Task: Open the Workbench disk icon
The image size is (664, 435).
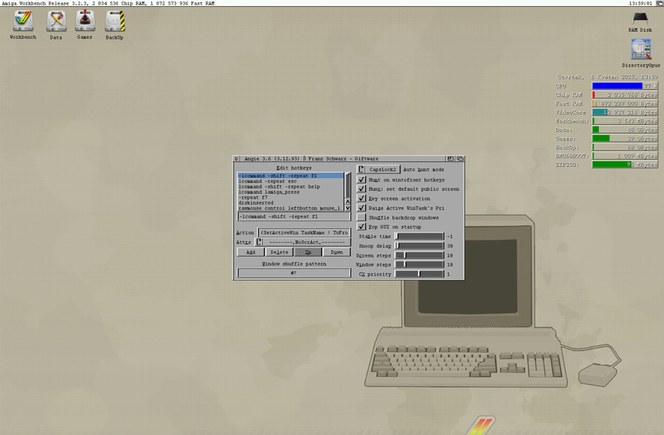Action: coord(22,22)
